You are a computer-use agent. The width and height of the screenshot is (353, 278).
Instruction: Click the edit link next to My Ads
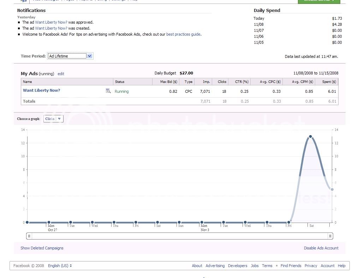click(x=61, y=74)
